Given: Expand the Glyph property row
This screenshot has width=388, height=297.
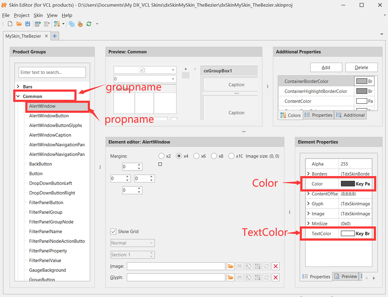Looking at the screenshot, I should tap(308, 203).
